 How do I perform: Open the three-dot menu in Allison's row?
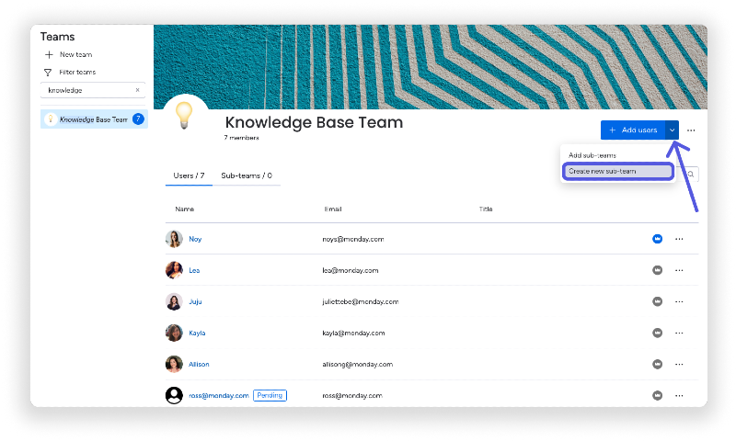679,365
